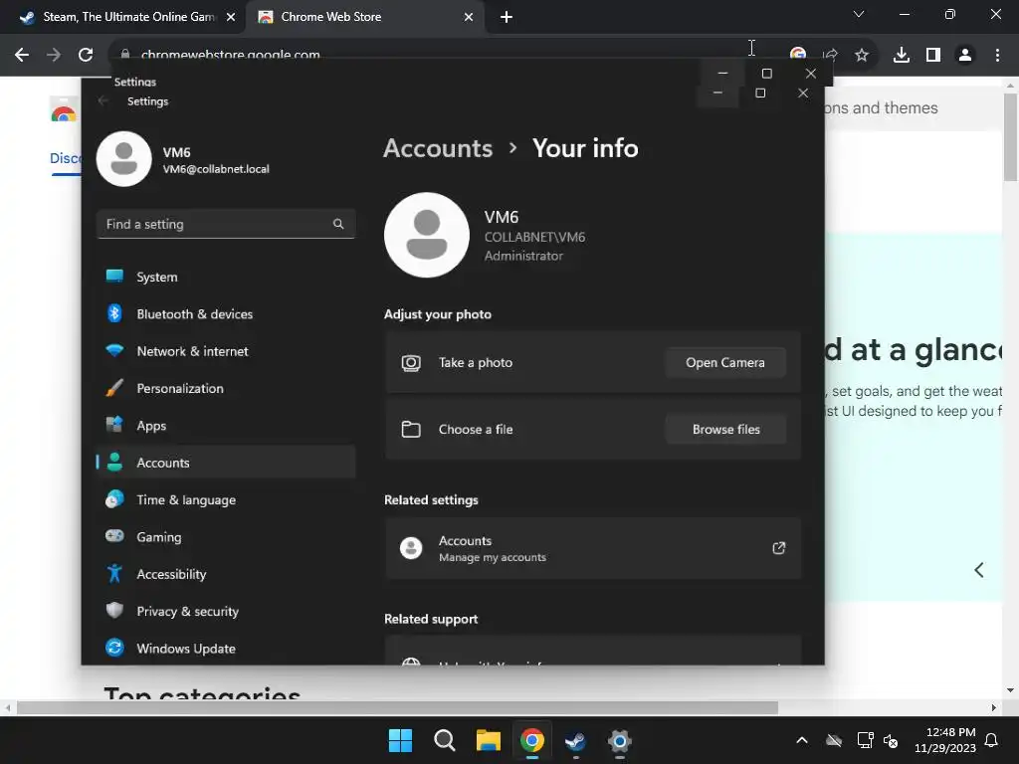Viewport: 1019px width, 764px height.
Task: Click the Find a setting search box
Action: tap(226, 224)
